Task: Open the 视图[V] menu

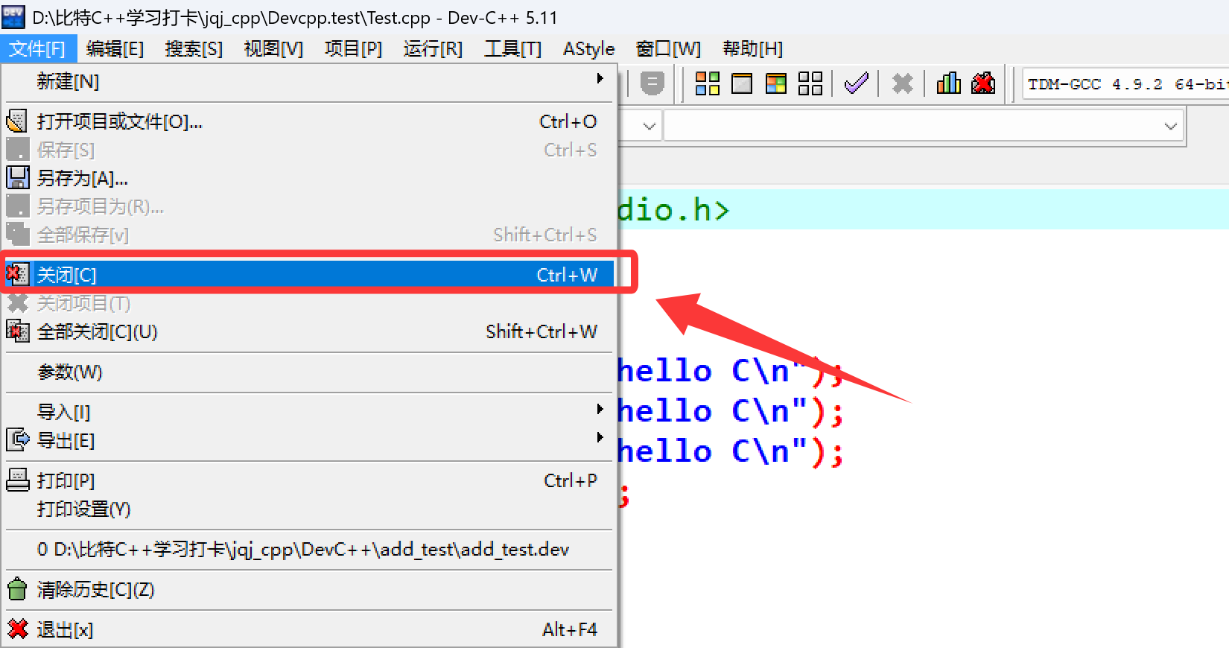Action: click(273, 49)
